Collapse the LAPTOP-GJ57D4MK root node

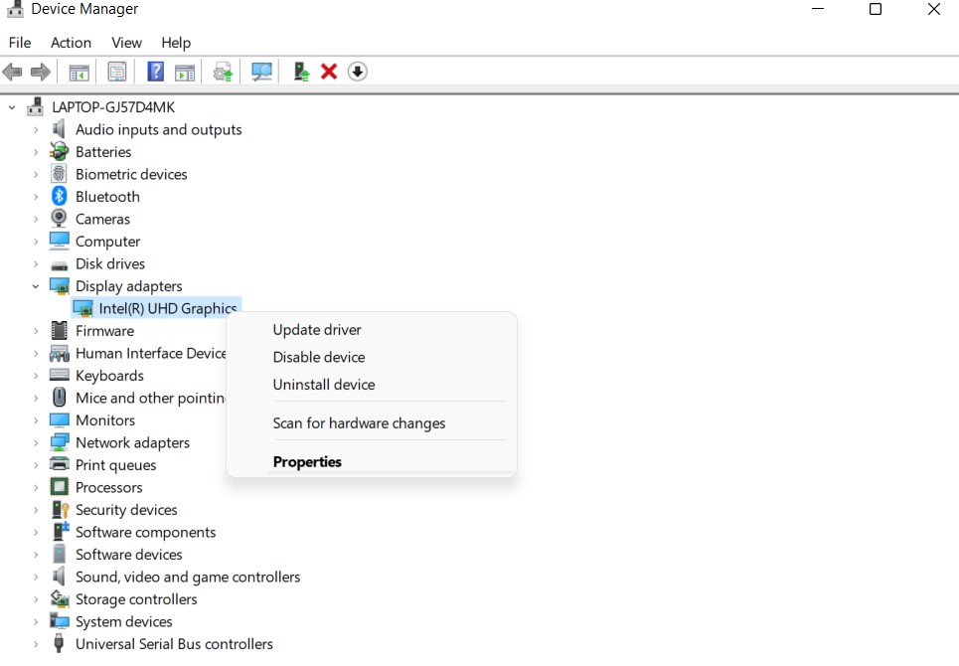(12, 107)
